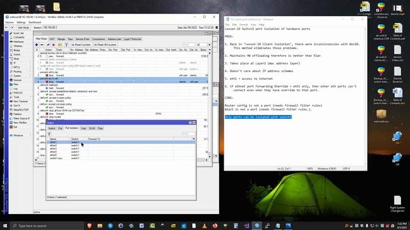
Task: Click Make Supout.rif in sidebar
Action: coord(21,118)
